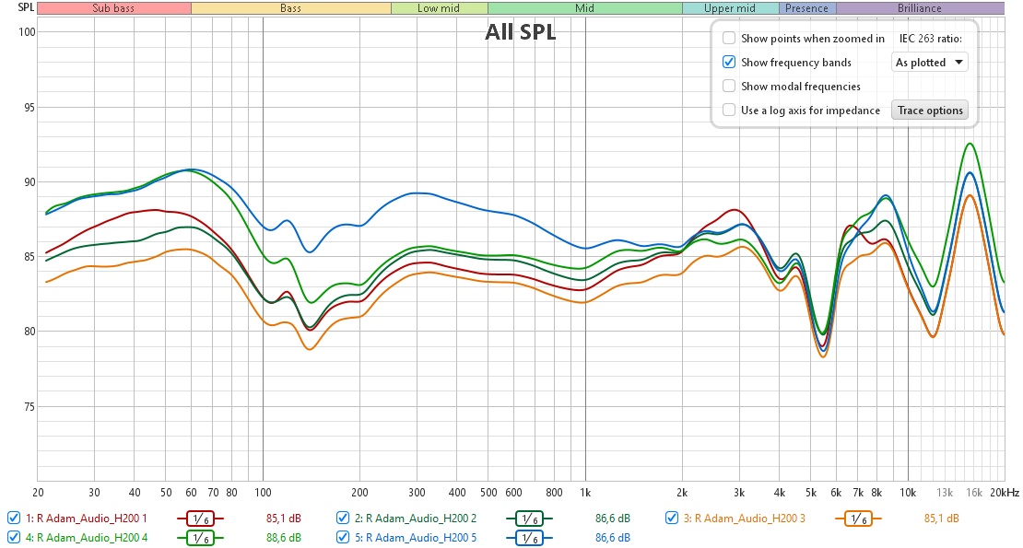The image size is (1023, 548).
Task: Click the trace 5 label R Adam_Audio_H200 5
Action: point(416,538)
